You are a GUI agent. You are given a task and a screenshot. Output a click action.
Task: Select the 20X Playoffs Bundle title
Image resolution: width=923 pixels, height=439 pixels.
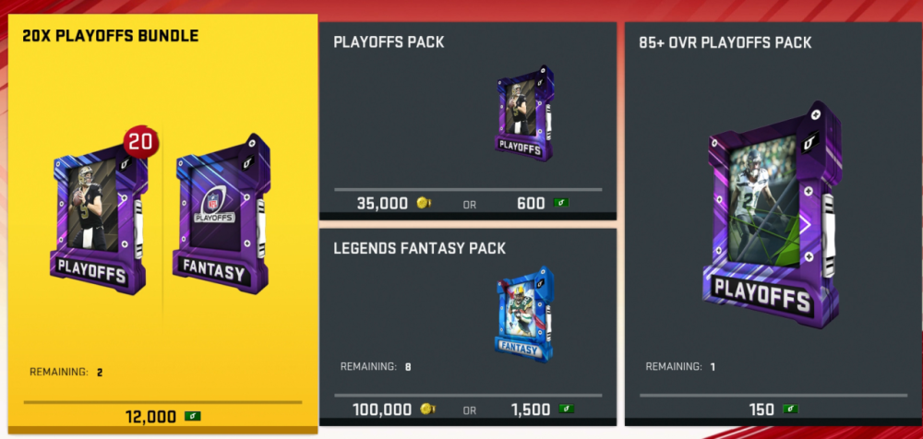[x=110, y=36]
